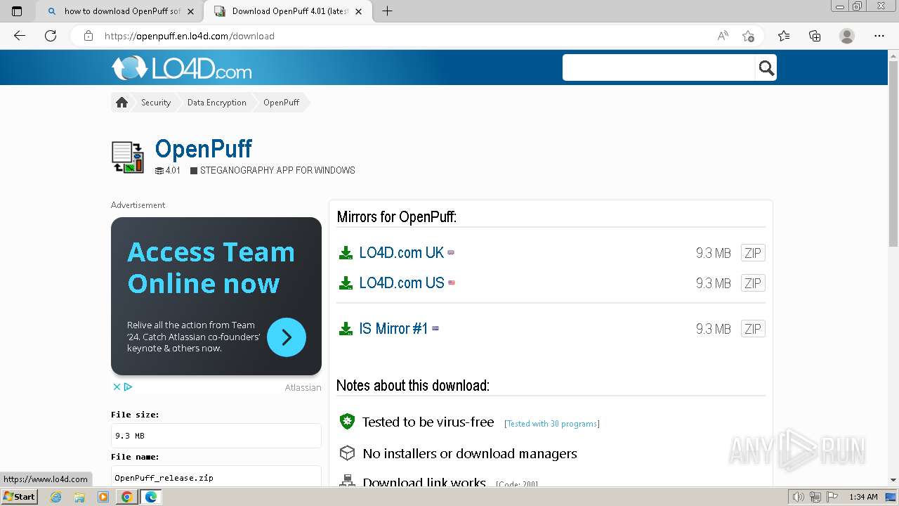Click the ad's blue arrow circle button
Screen dimensions: 899x506
(287, 337)
